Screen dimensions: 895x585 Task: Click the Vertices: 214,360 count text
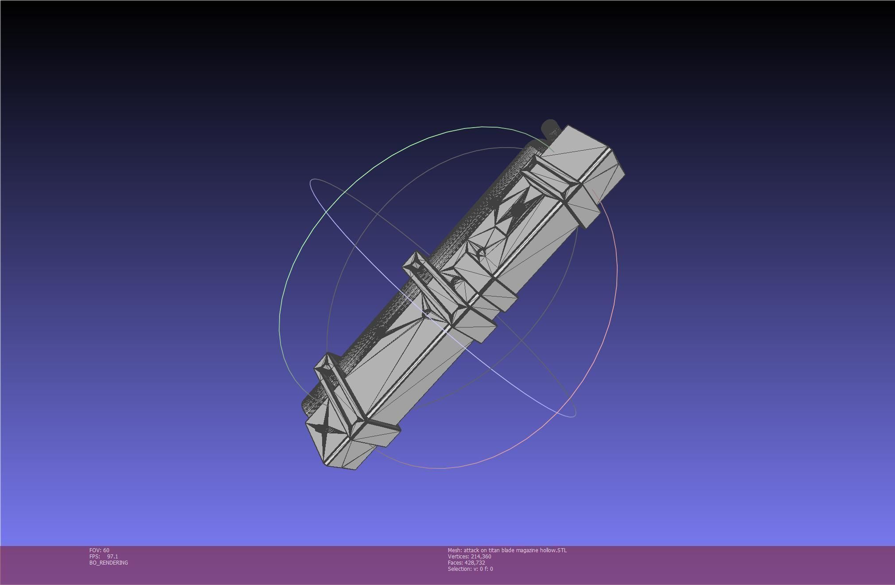[x=469, y=556]
